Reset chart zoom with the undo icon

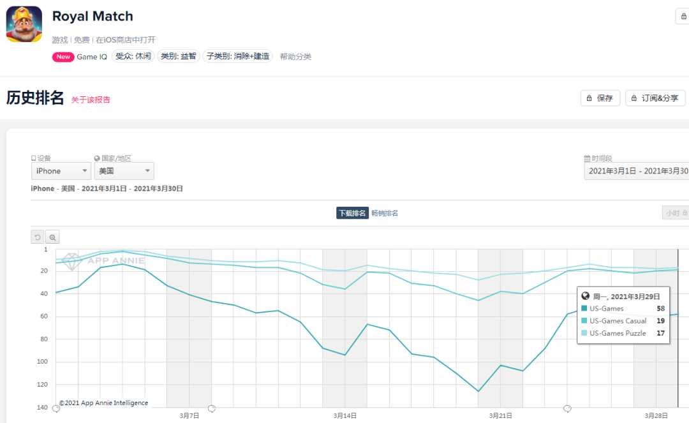[38, 237]
